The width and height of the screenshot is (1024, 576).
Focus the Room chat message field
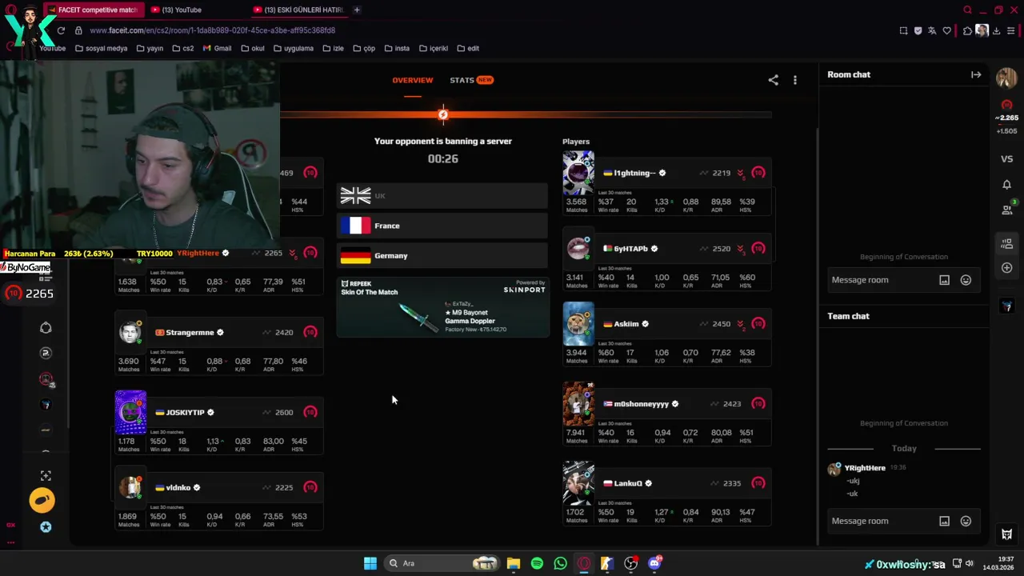pos(881,280)
